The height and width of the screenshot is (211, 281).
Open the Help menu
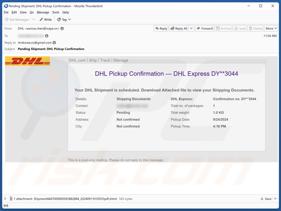65,12
